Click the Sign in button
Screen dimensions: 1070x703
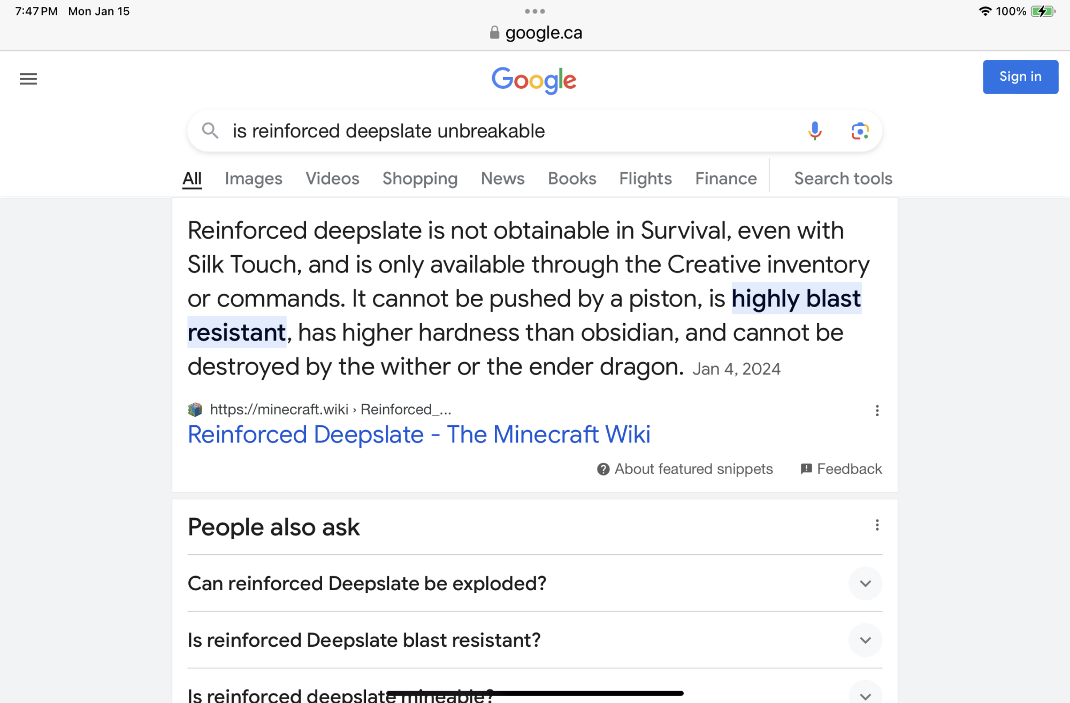click(x=1020, y=77)
